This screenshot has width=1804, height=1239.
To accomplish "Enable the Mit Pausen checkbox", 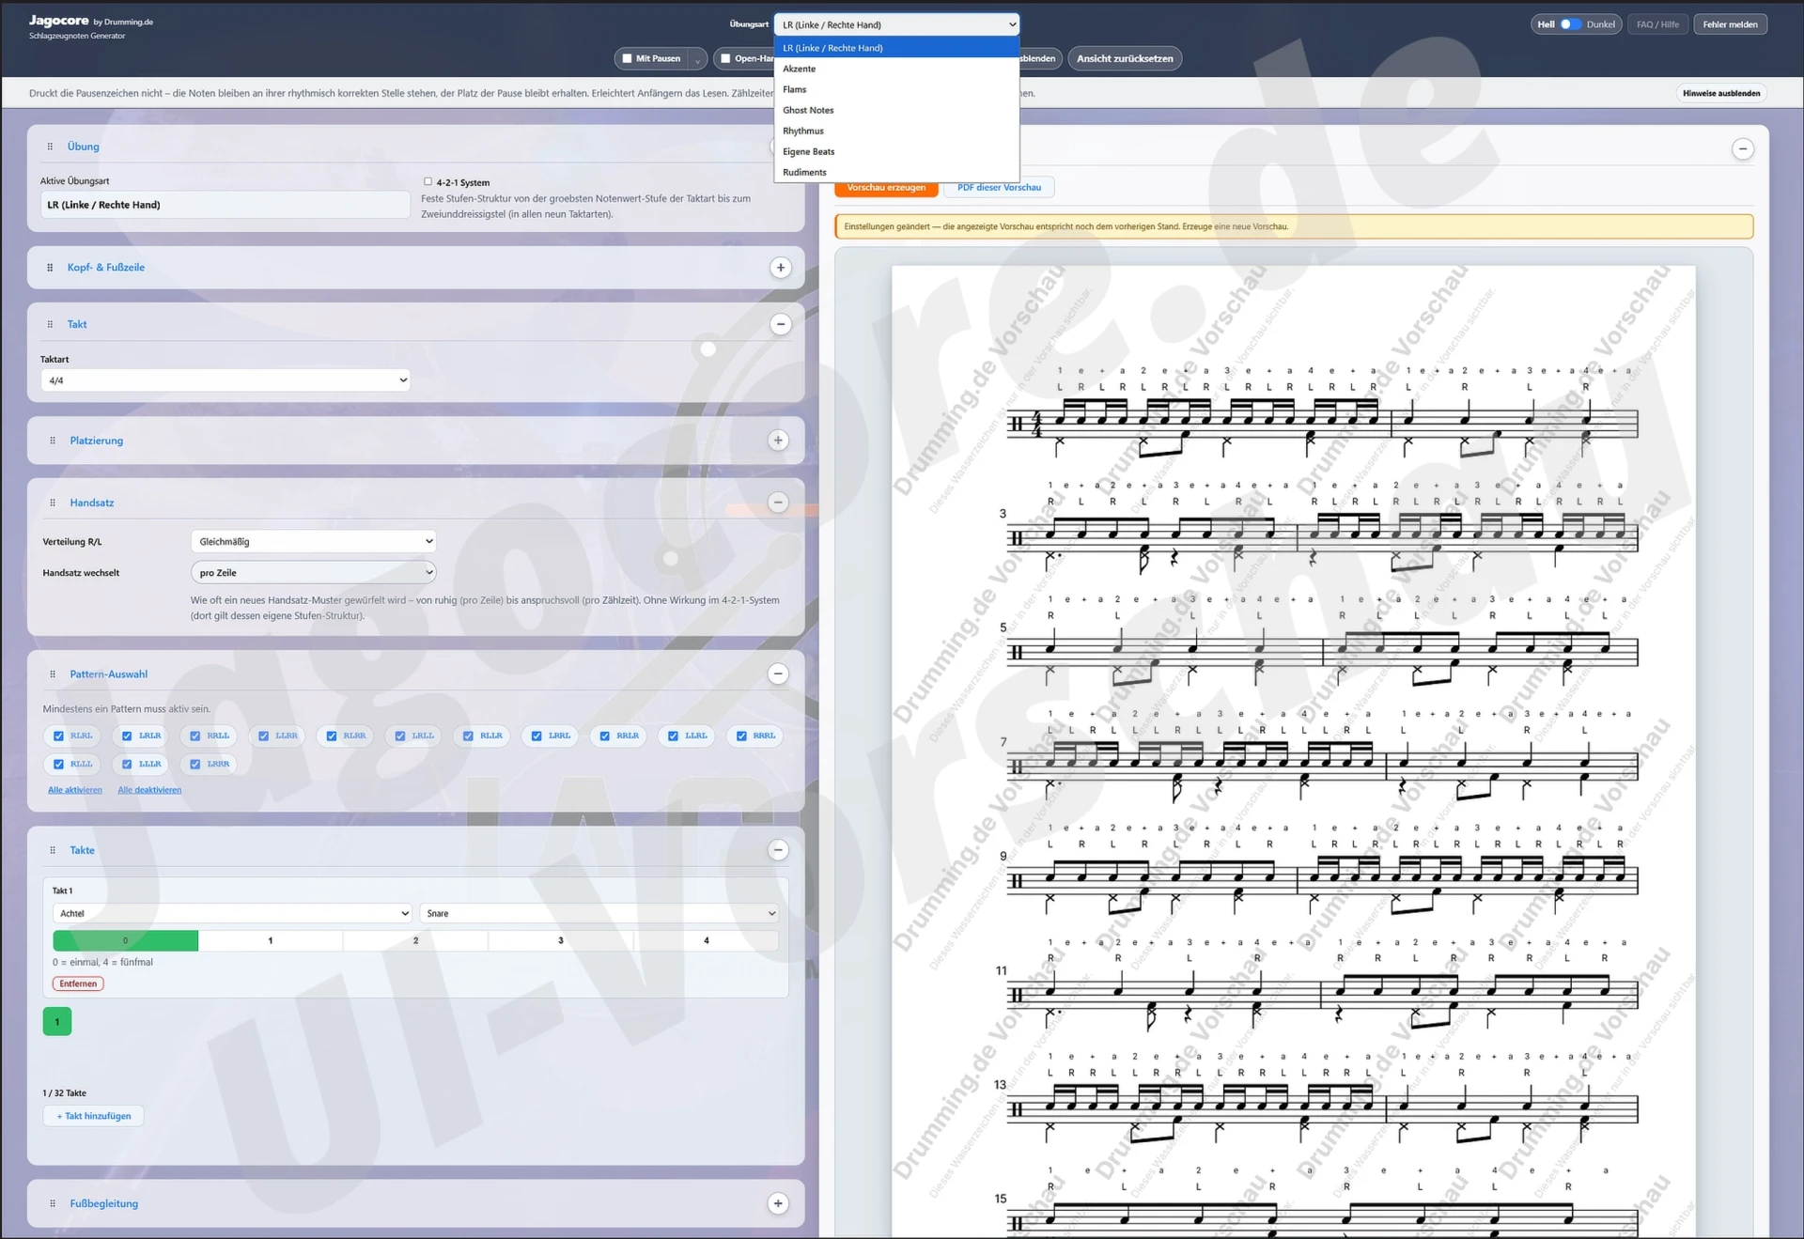I will pyautogui.click(x=627, y=58).
